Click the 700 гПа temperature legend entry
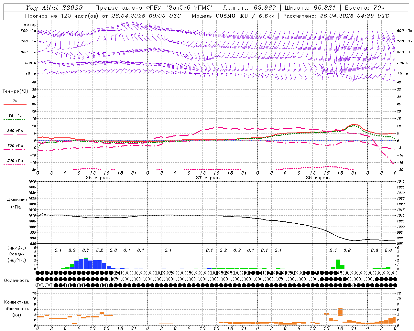Viewport: 414px width, 331px height. [15, 145]
